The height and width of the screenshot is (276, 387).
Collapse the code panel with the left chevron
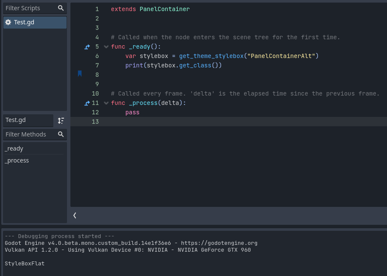tap(75, 215)
